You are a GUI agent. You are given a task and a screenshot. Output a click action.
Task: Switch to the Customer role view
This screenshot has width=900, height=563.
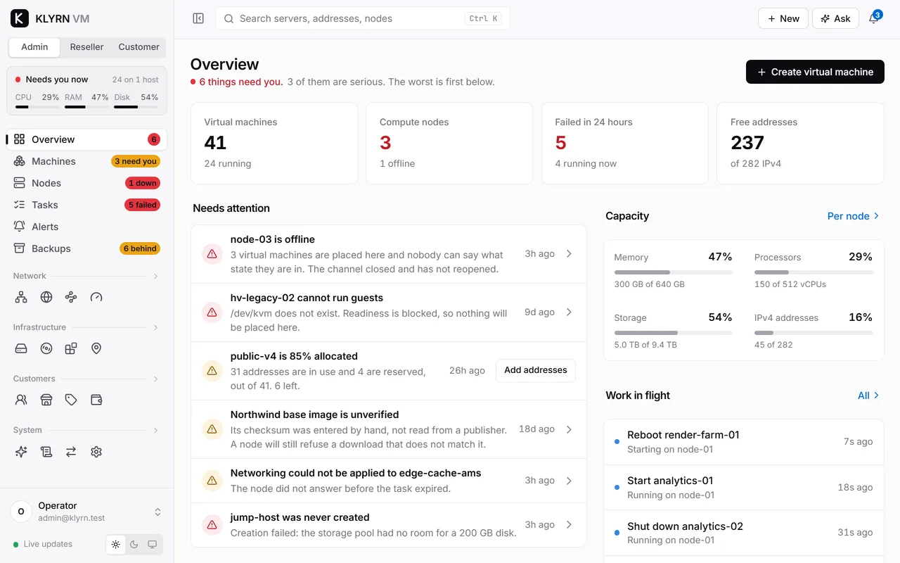point(139,47)
